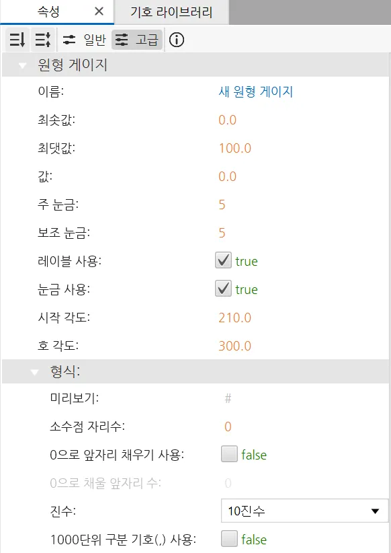Close the 속성 tab

tap(99, 11)
